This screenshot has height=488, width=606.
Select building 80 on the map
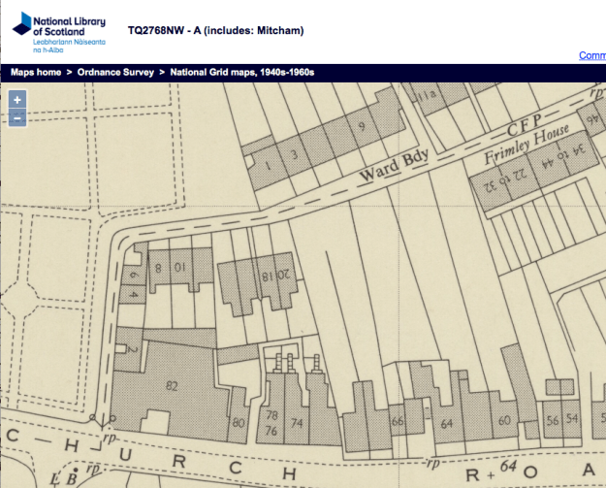239,423
